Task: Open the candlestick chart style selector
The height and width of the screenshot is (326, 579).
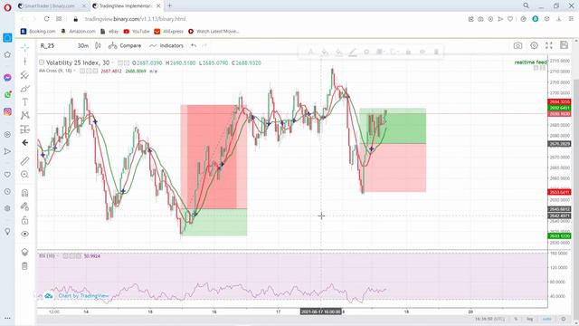Action: [x=98, y=46]
